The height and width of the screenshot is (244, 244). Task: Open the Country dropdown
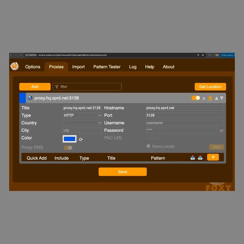click(82, 123)
